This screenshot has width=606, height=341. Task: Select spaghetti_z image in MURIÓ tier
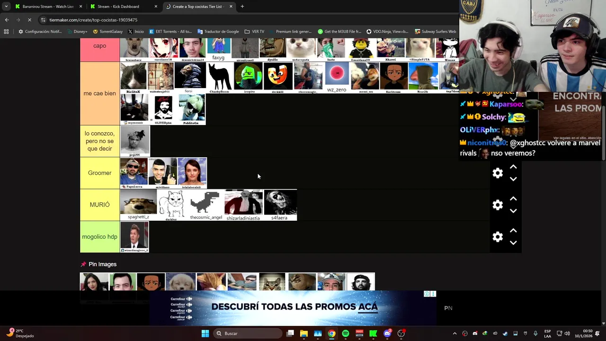coord(138,205)
